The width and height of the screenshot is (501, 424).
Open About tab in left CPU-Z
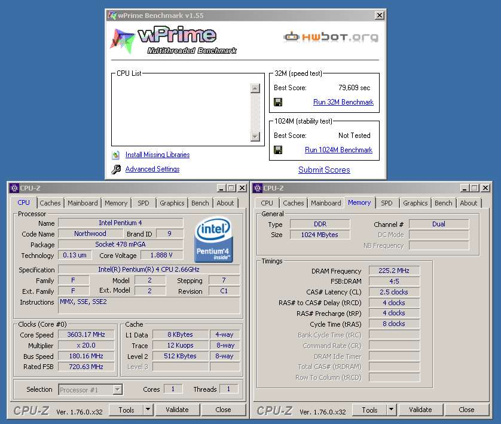[225, 203]
